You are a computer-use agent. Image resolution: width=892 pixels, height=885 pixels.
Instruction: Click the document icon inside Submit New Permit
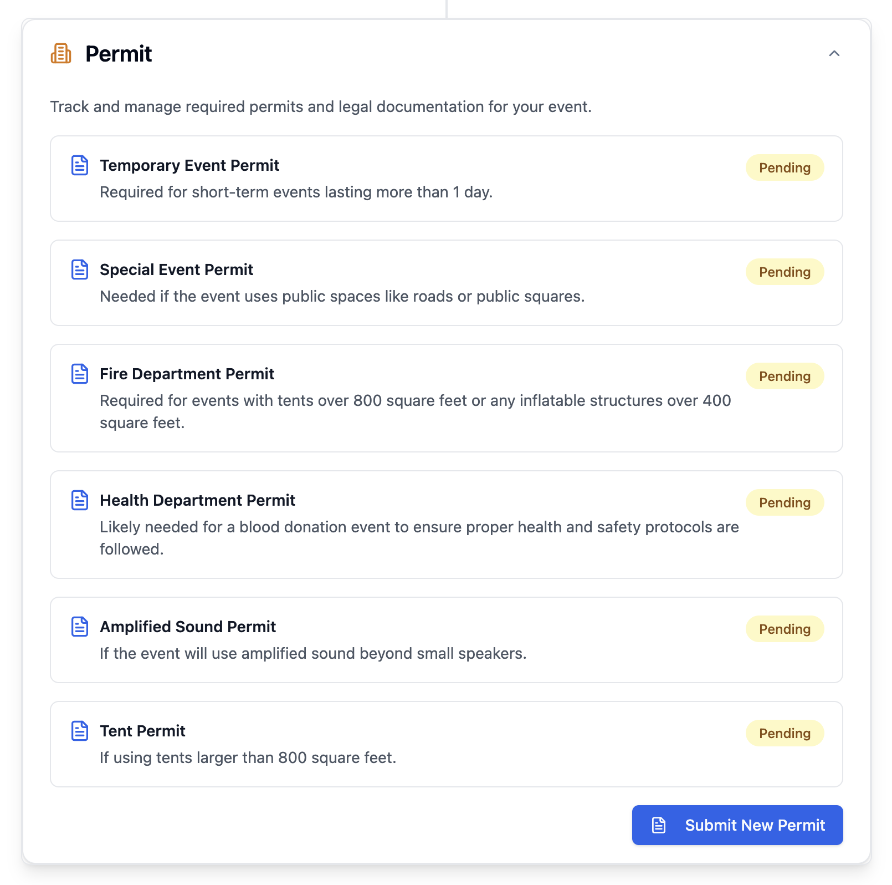coord(659,825)
